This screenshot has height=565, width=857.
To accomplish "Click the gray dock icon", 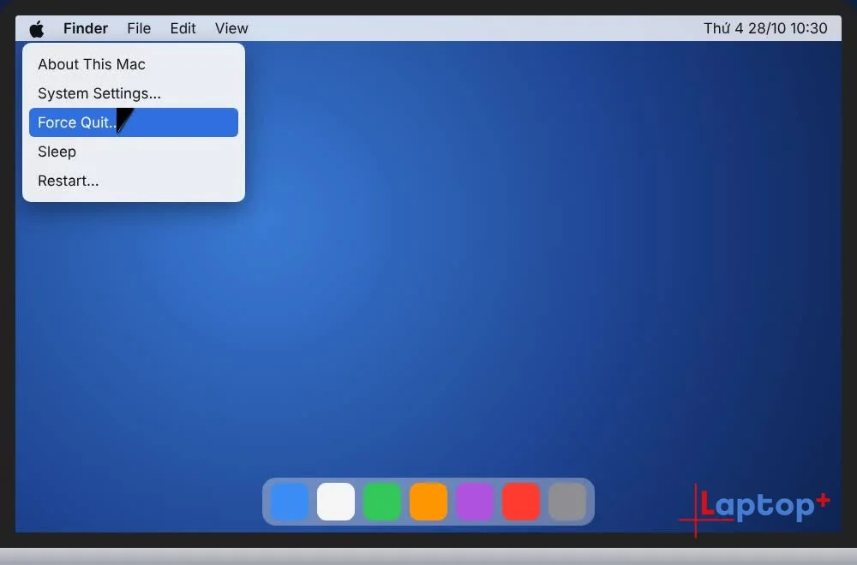I will 567,501.
